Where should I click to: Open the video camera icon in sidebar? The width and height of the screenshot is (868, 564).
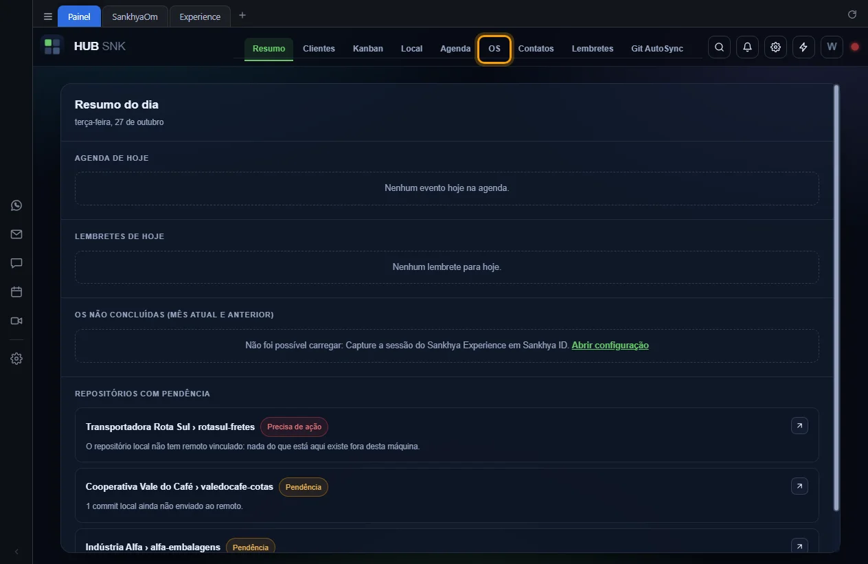[16, 321]
